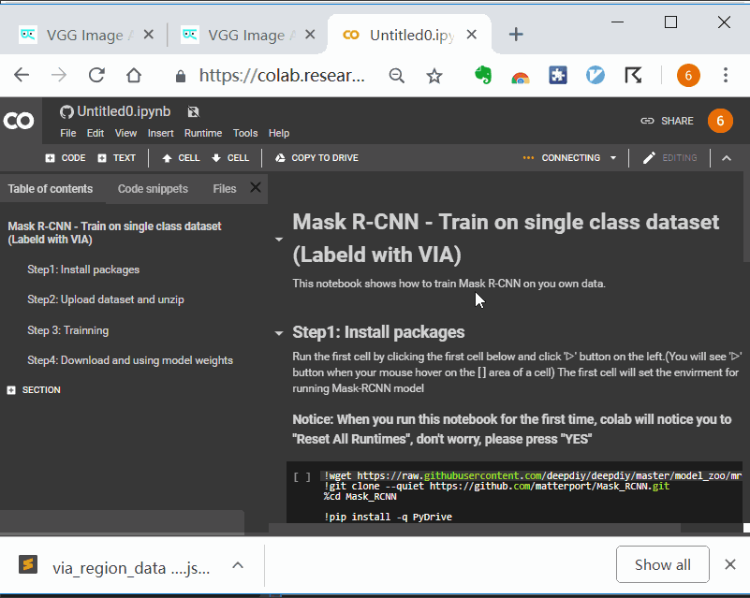
Task: Jump to Step1: Install packages in contents
Action: (83, 270)
